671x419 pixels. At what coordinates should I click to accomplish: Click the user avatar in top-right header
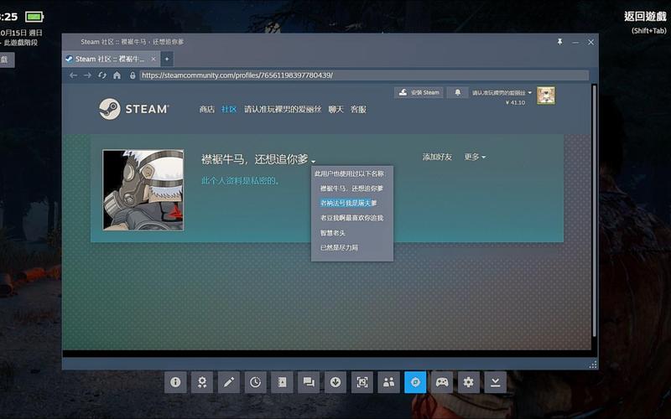[546, 96]
